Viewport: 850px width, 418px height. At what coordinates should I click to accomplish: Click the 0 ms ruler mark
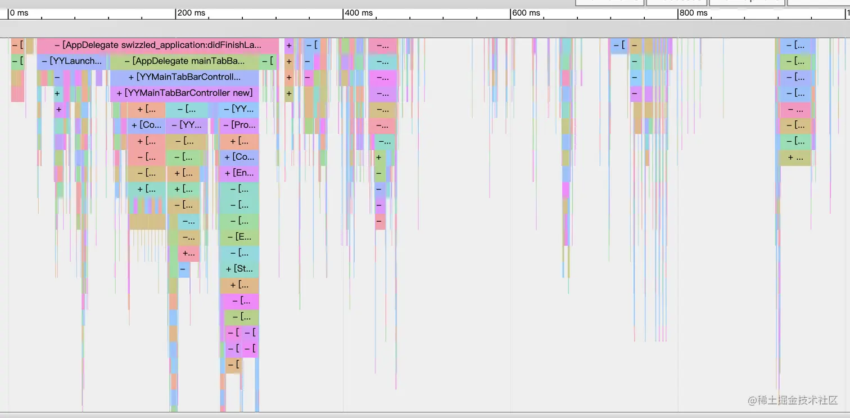[19, 13]
